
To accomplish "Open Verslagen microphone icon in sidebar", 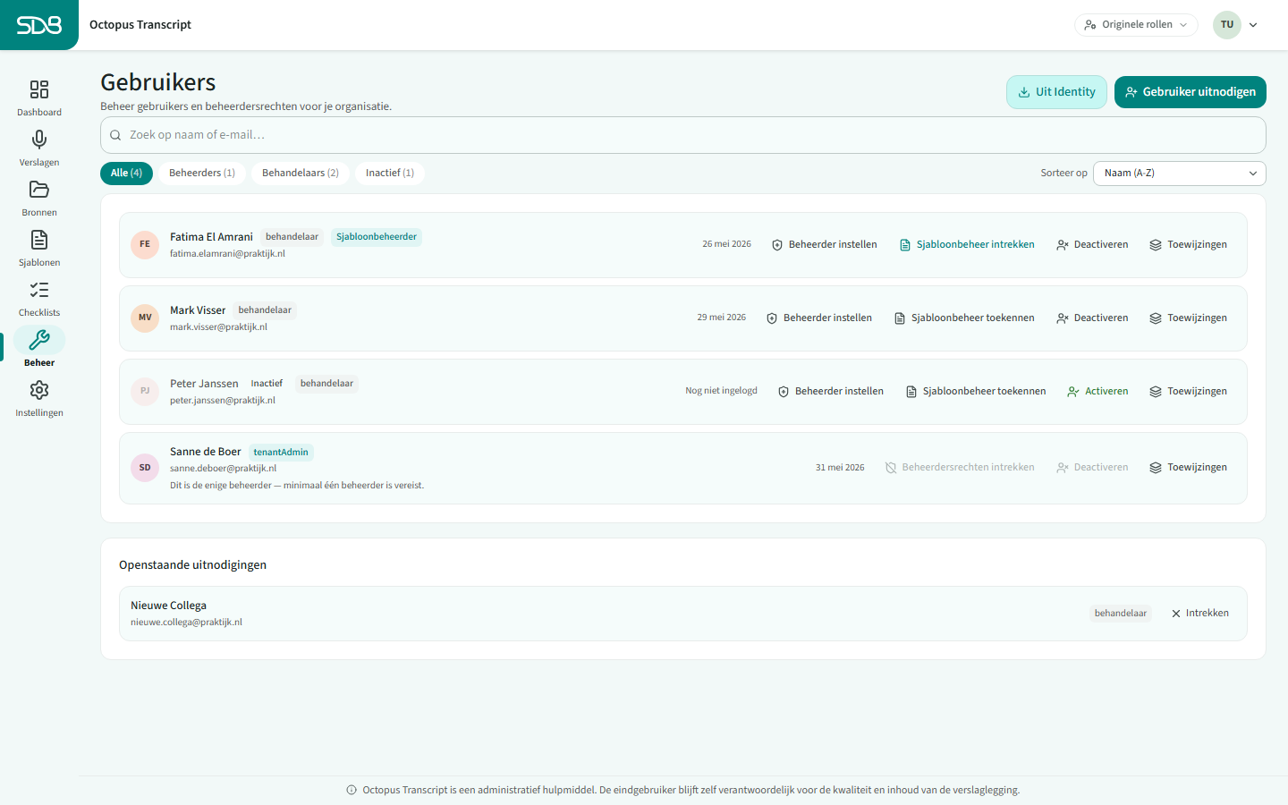I will [x=39, y=140].
